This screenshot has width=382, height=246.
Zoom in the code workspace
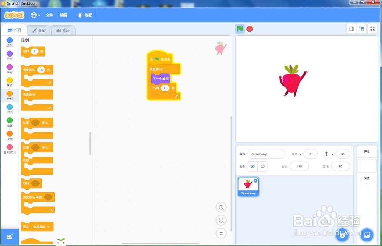tap(221, 207)
